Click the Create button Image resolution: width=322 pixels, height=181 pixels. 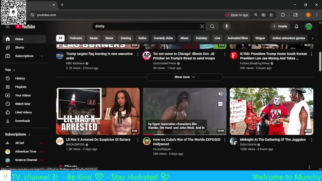(280, 26)
